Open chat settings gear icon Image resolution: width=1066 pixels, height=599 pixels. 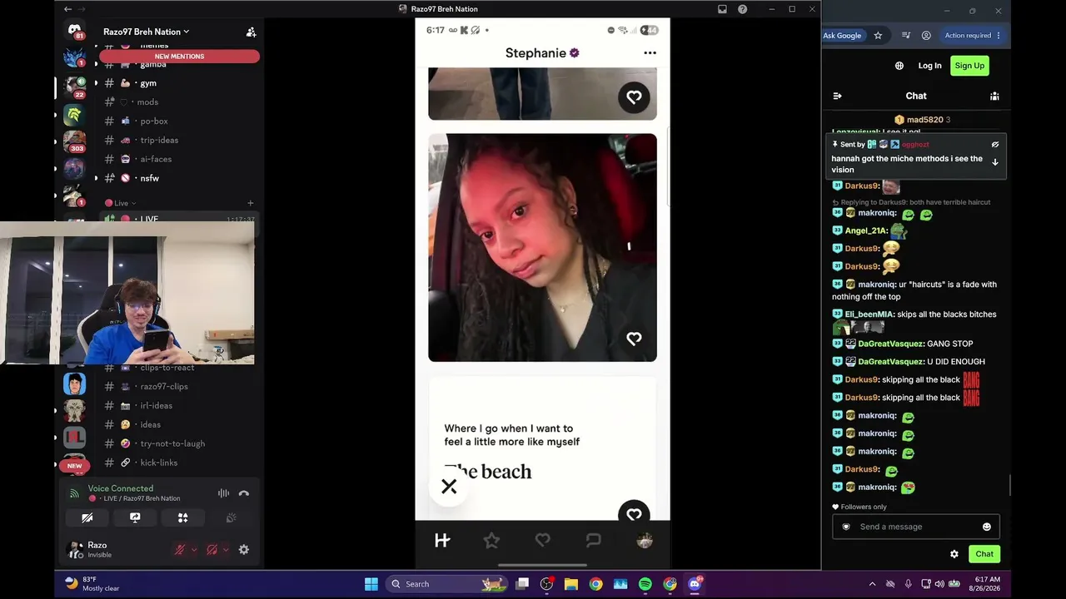click(954, 554)
